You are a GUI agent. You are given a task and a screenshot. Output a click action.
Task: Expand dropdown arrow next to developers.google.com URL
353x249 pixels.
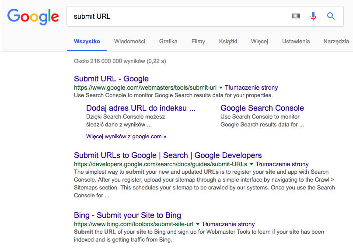252,164
